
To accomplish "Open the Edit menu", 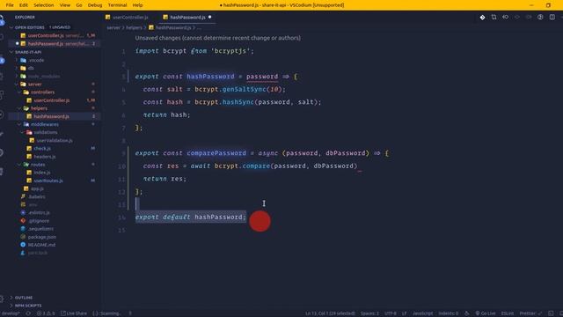I will coord(24,5).
